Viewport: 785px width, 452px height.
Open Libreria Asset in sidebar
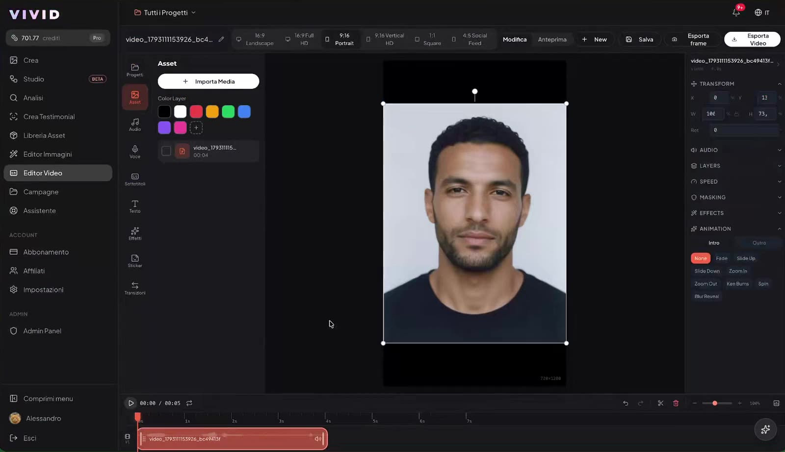pos(58,135)
